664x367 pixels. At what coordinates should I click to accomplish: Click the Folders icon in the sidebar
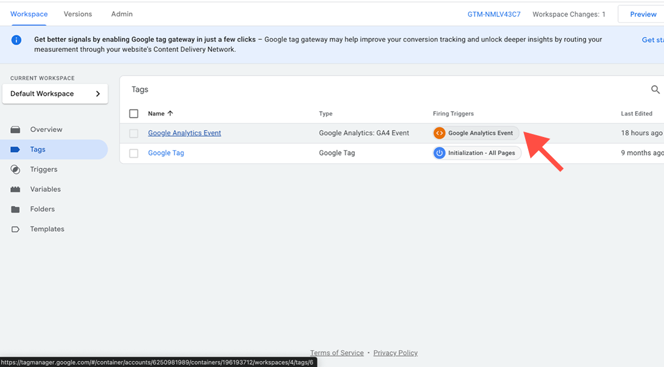pos(15,209)
